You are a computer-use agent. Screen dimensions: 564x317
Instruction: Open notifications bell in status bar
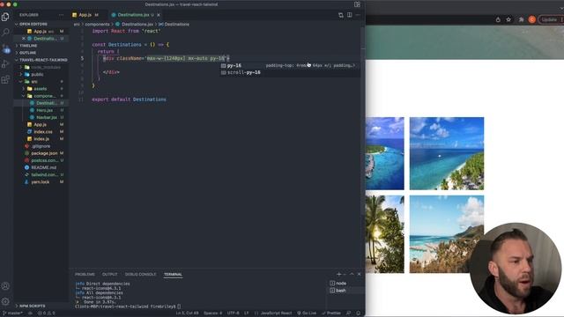[x=359, y=313]
